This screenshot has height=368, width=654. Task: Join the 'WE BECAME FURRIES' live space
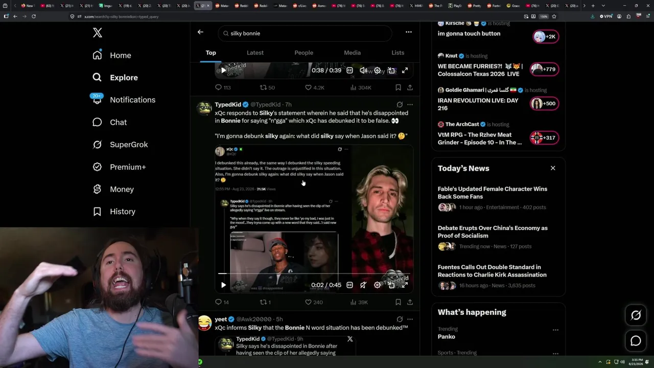click(545, 69)
